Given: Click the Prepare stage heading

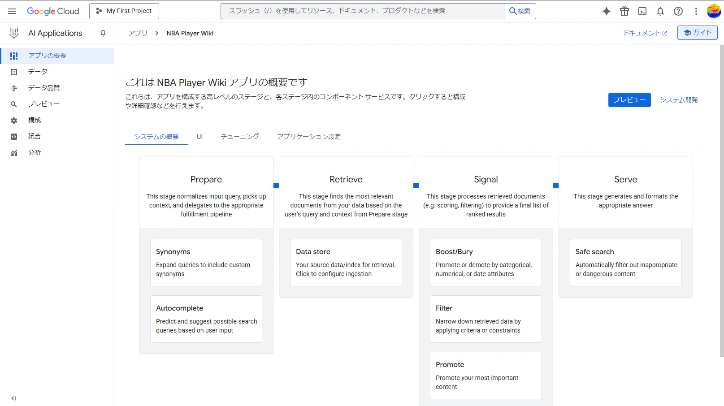Looking at the screenshot, I should [206, 179].
